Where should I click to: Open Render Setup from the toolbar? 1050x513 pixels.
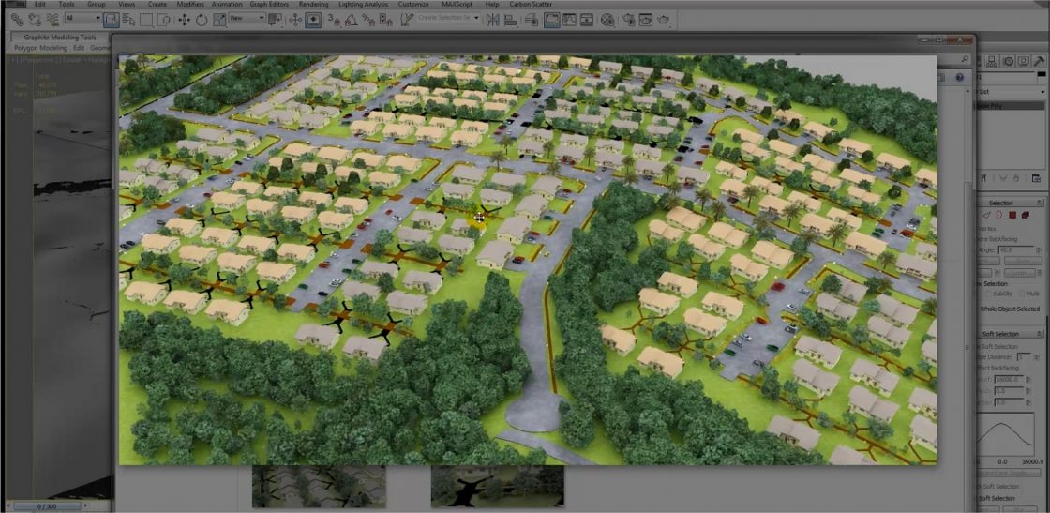click(631, 19)
